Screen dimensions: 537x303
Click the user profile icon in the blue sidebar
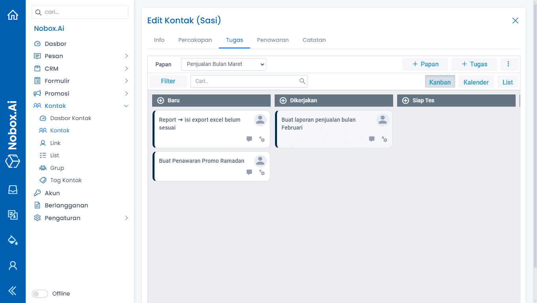[13, 265]
